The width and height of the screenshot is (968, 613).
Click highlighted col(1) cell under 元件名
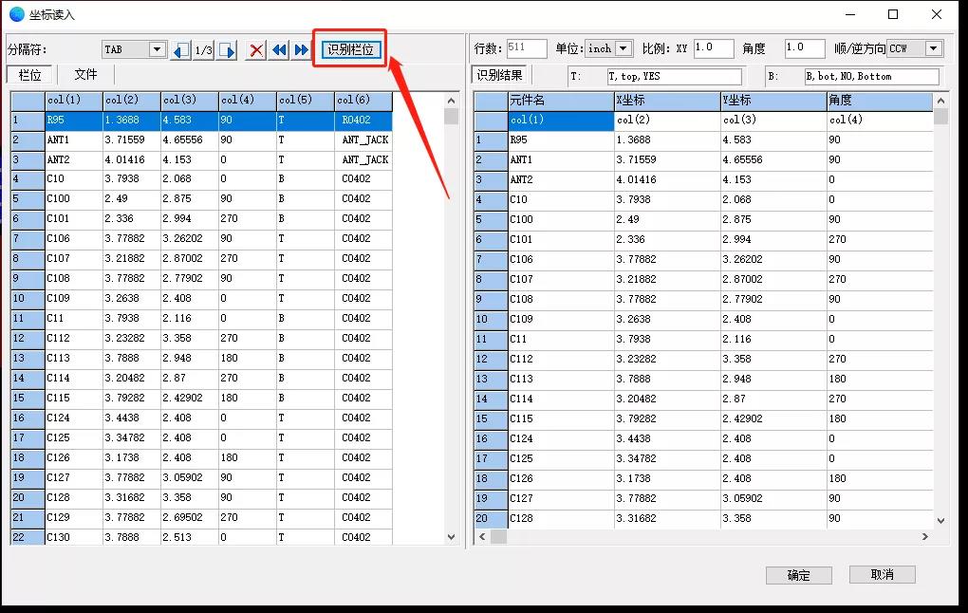click(x=561, y=120)
